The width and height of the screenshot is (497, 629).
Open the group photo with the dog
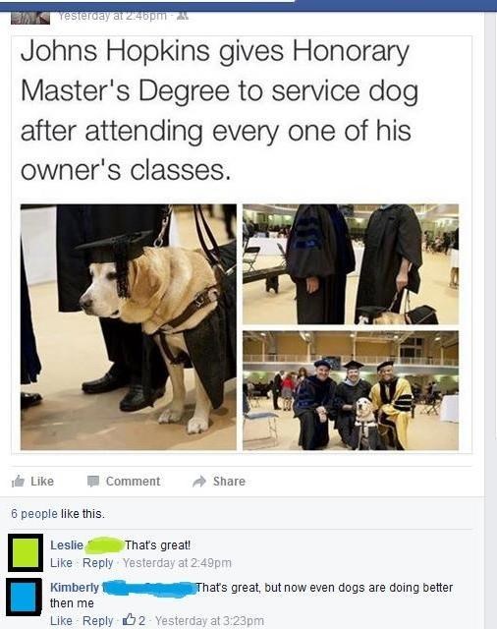click(x=351, y=390)
